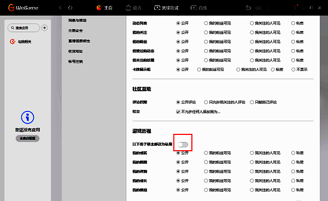
Task: Open the 商店 store tab
Action: pos(134,8)
